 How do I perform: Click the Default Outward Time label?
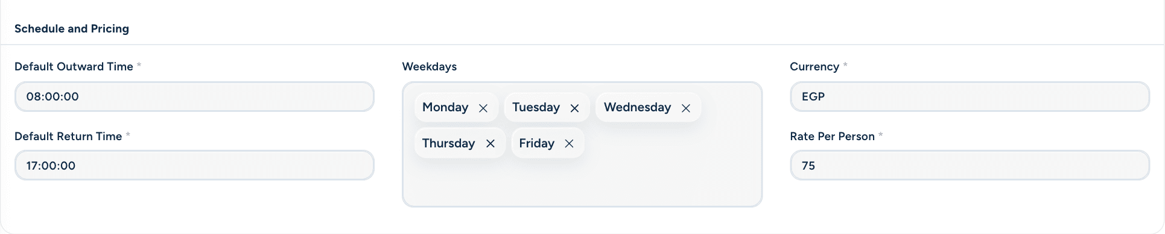click(x=74, y=67)
